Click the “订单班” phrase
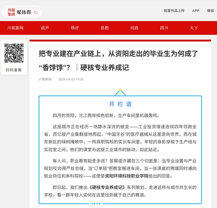Screen dimensions: 217x208 101,168
